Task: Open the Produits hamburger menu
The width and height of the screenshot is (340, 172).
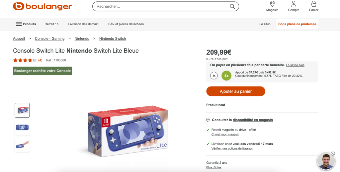Action: (x=26, y=24)
